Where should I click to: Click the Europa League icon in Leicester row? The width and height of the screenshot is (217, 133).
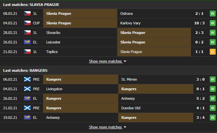(x=27, y=42)
